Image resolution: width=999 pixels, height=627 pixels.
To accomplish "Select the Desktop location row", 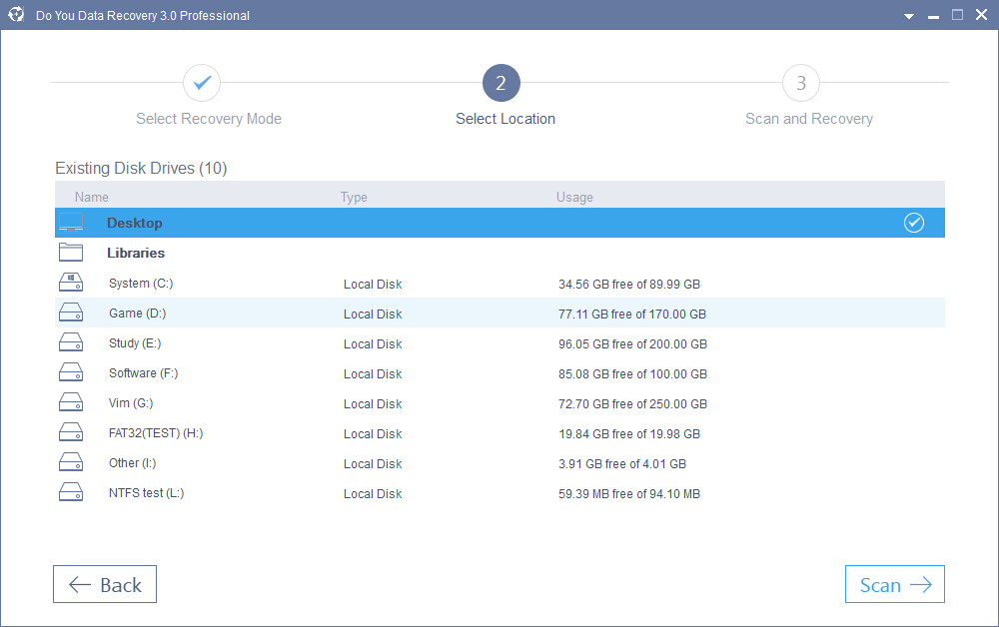I will (x=499, y=223).
